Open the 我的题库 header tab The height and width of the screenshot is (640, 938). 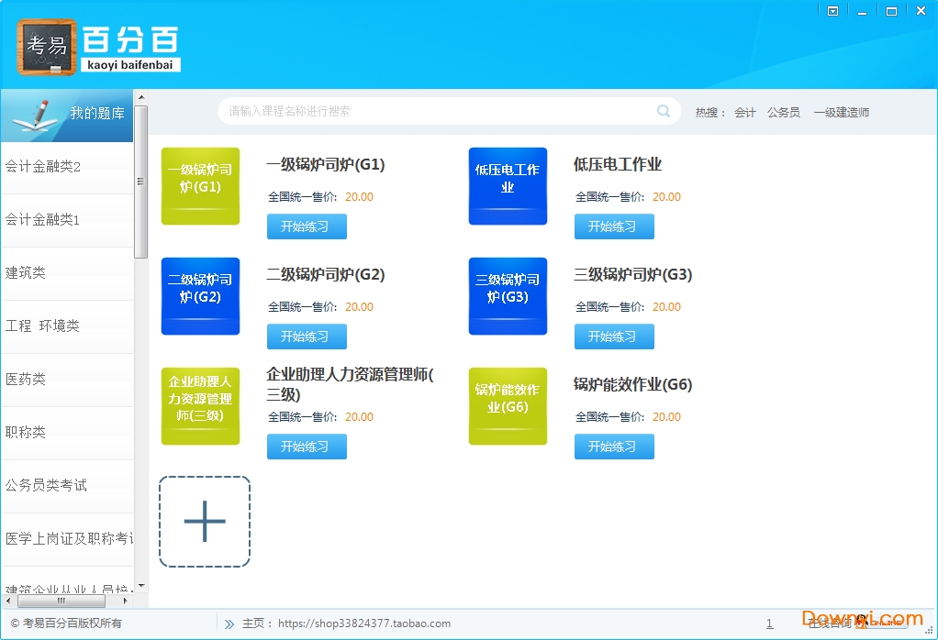pyautogui.click(x=68, y=115)
